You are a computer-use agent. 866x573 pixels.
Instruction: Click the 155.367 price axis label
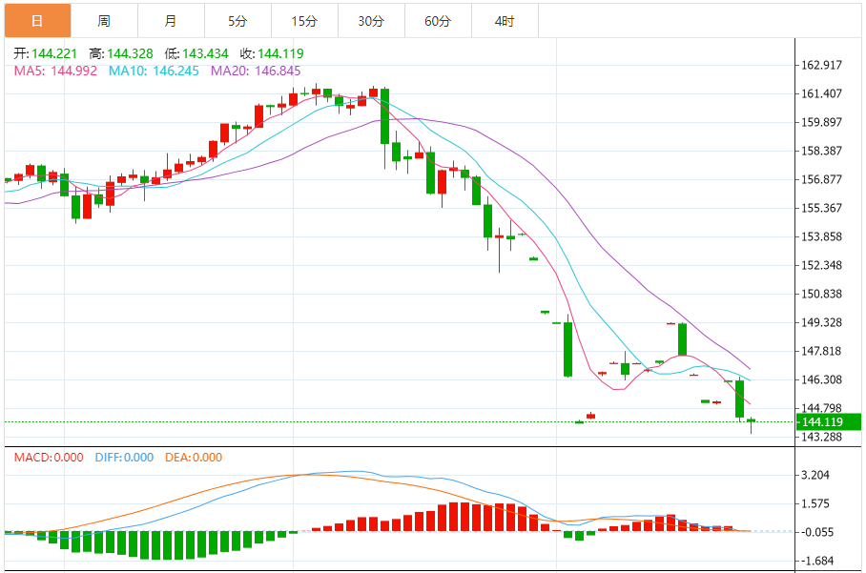(822, 208)
